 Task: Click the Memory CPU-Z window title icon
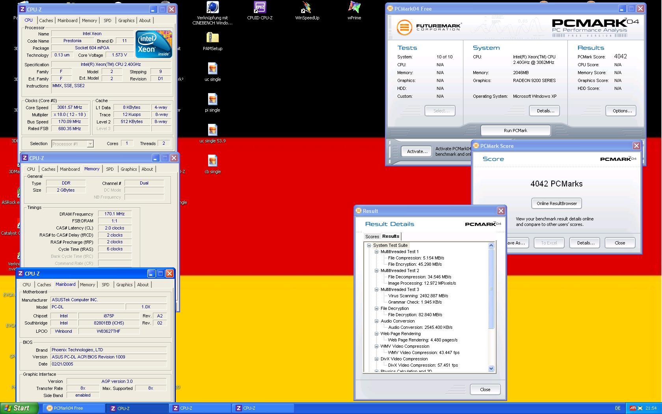(25, 158)
